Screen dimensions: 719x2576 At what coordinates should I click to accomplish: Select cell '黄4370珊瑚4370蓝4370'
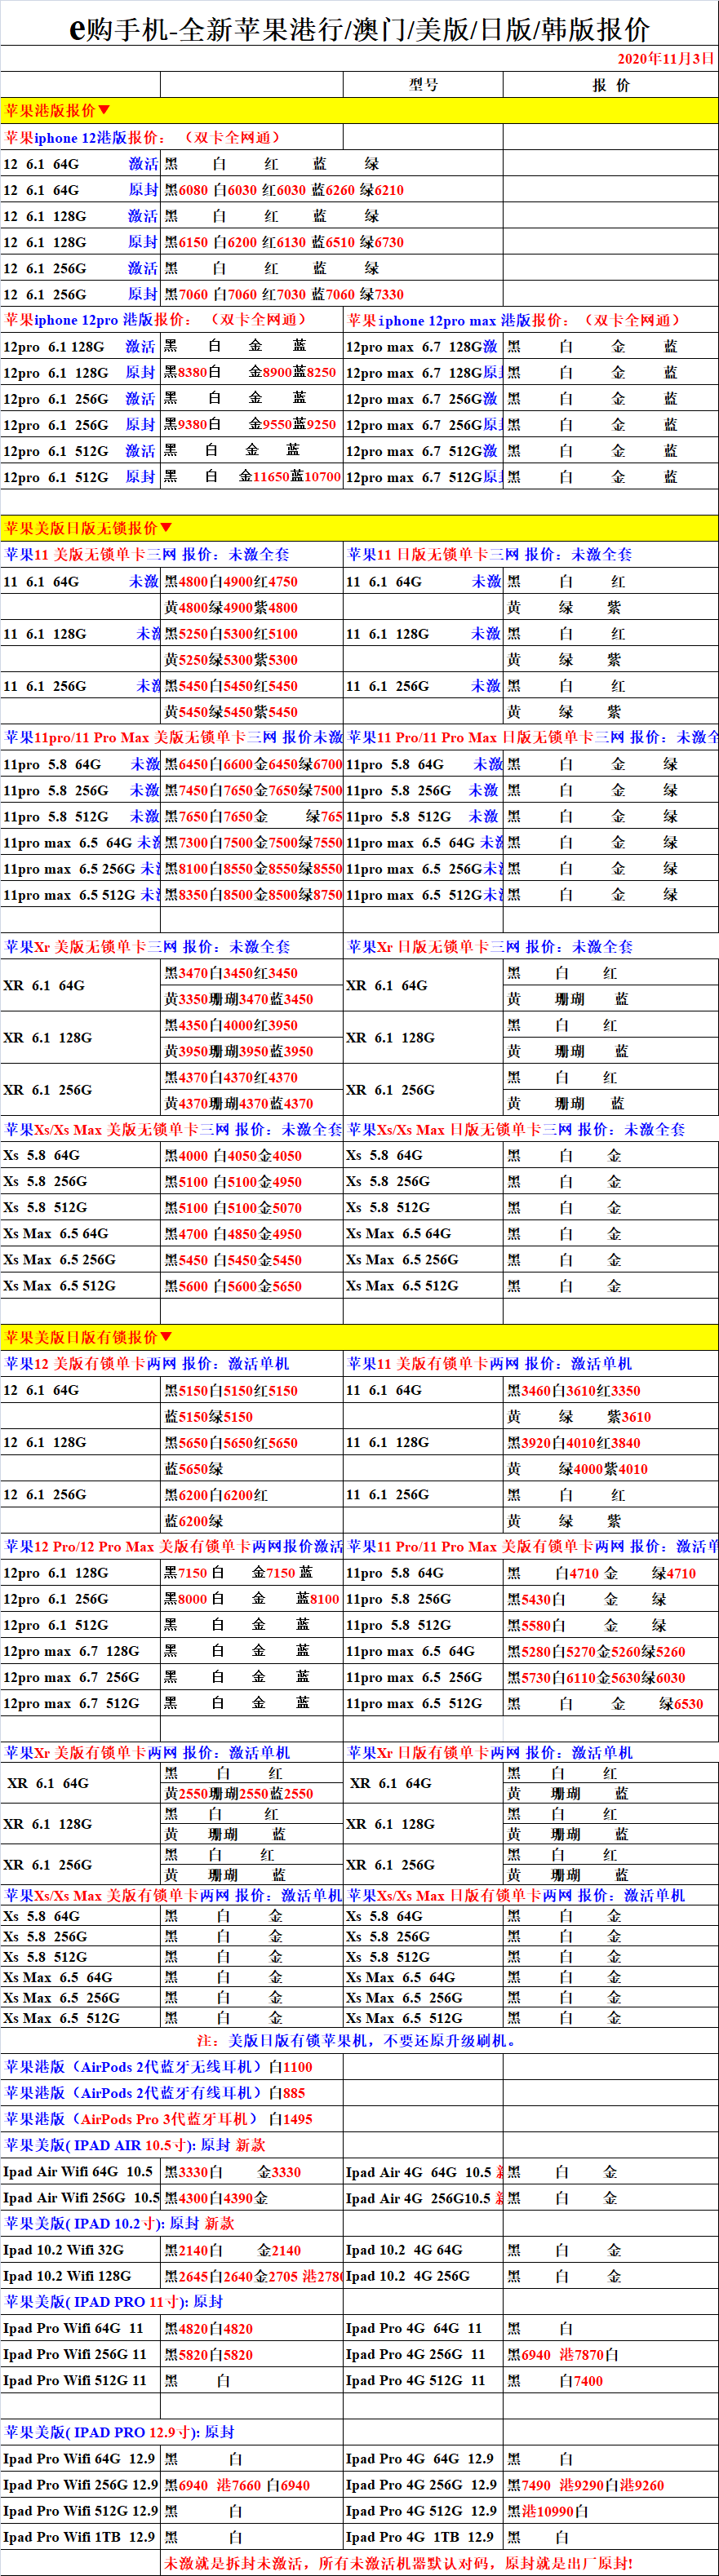252,1103
